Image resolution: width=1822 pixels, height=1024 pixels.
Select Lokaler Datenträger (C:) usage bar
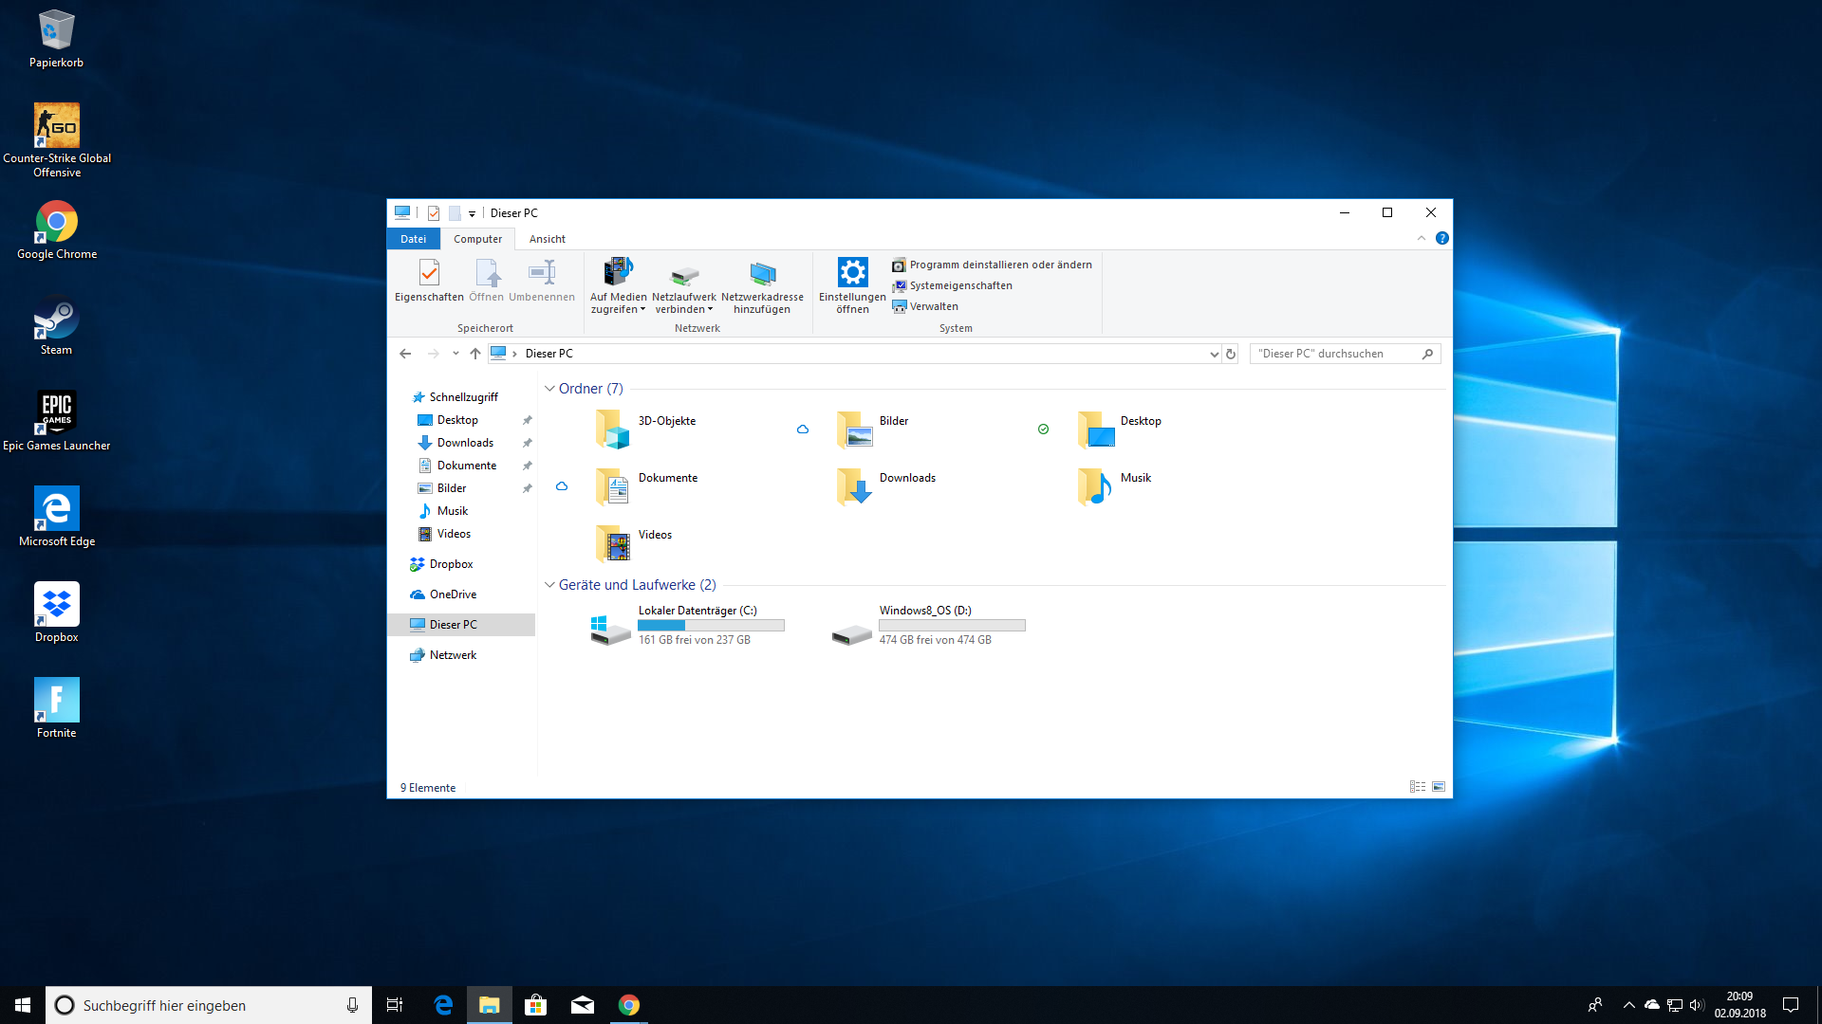pos(711,626)
